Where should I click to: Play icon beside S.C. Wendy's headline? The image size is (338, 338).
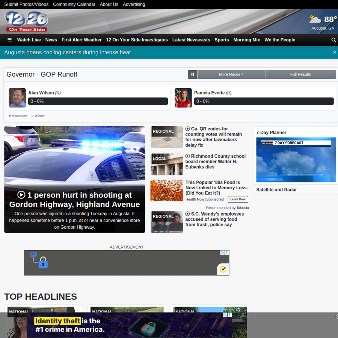[187, 214]
